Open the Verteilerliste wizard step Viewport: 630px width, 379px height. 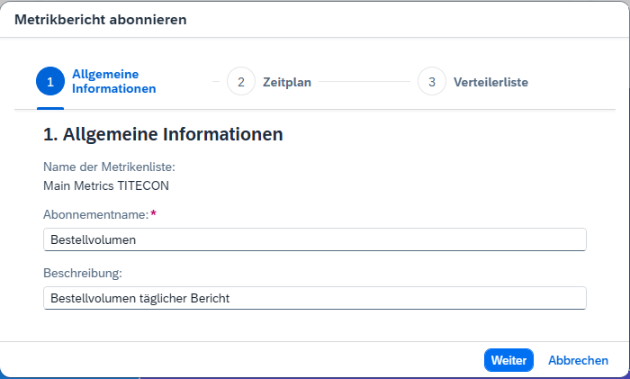[x=490, y=82]
